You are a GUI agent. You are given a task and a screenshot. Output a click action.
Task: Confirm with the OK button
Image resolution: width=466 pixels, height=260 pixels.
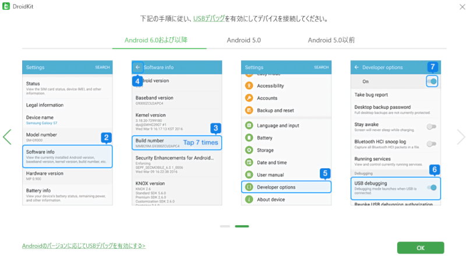point(421,248)
